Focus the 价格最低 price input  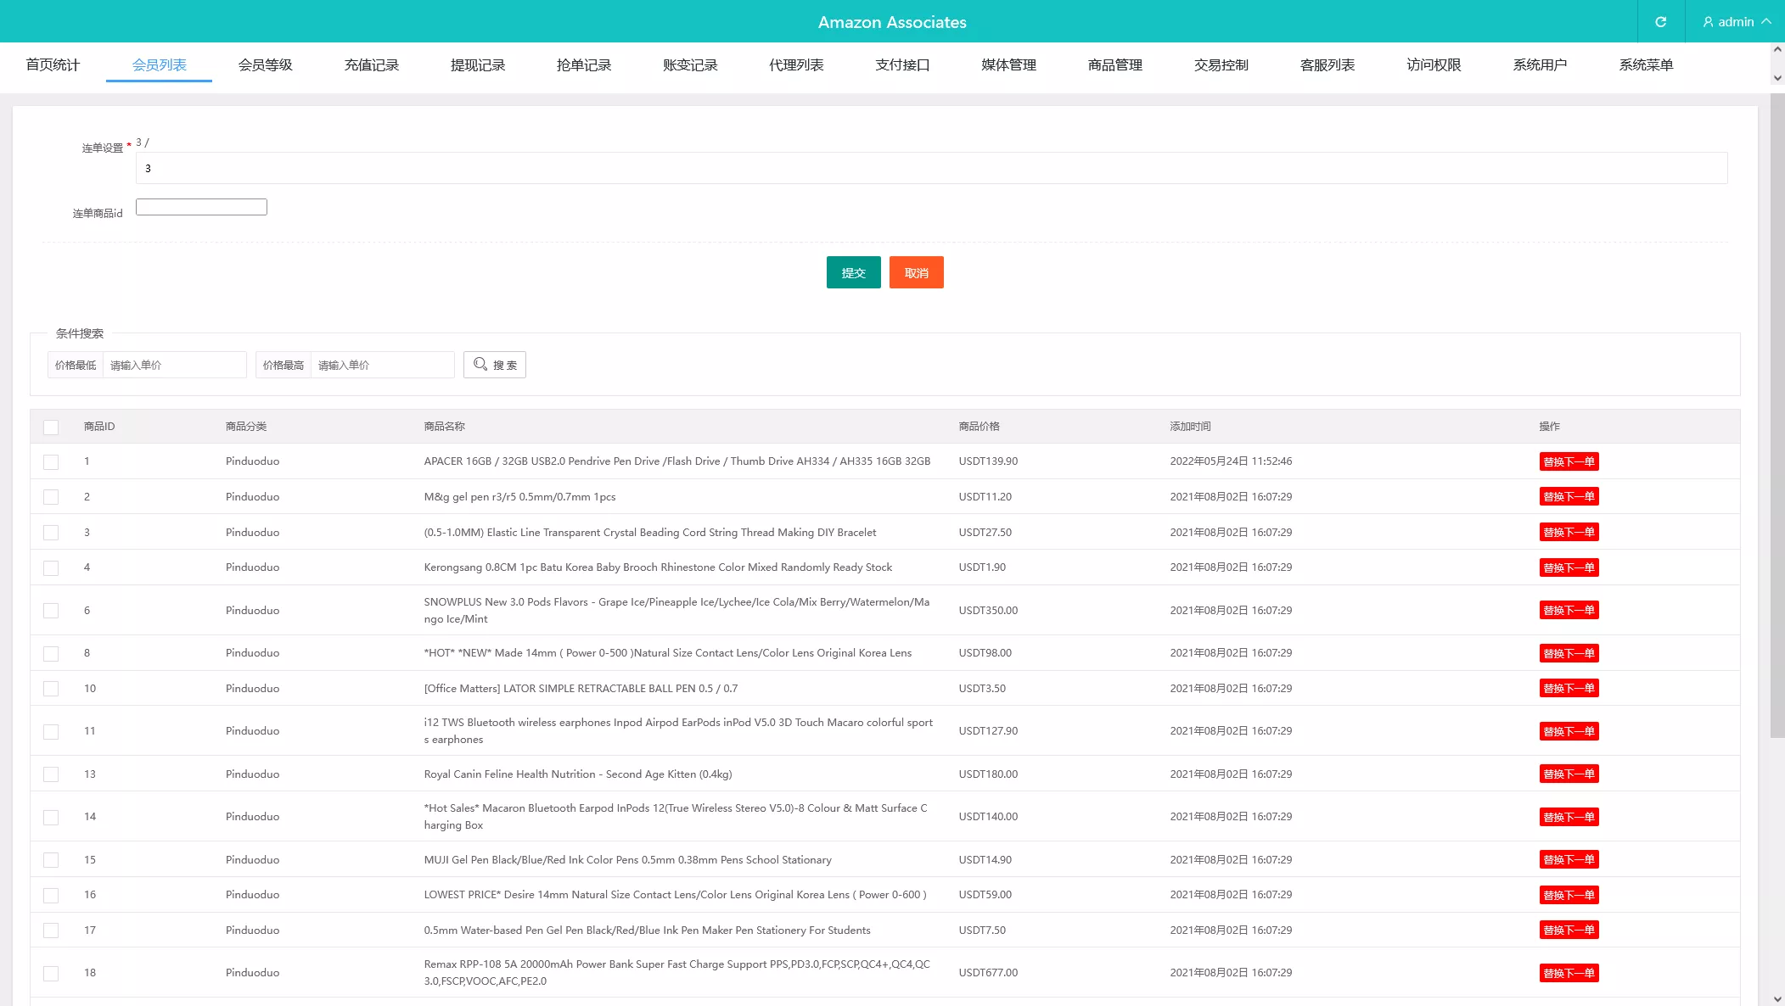[174, 365]
